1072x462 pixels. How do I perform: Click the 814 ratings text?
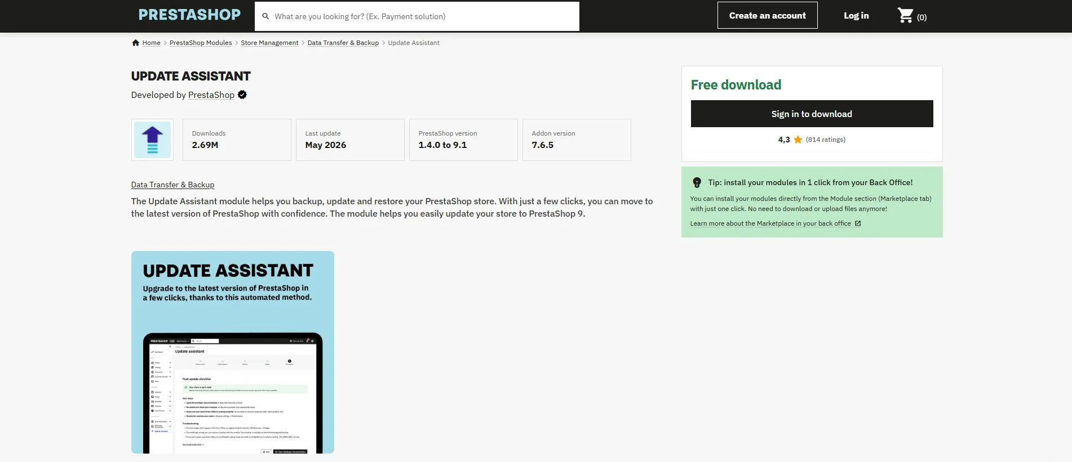tap(826, 140)
